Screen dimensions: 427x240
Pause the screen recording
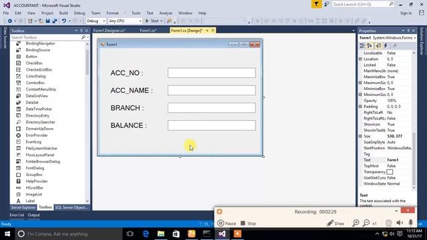point(227,223)
